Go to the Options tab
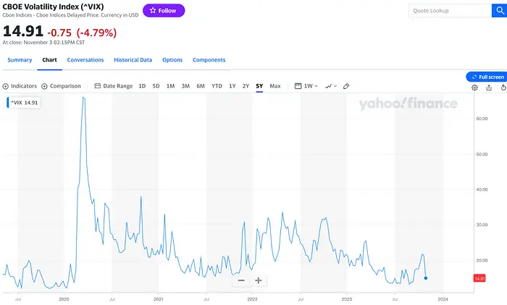Screen dimensions: 507x305 click(x=172, y=60)
